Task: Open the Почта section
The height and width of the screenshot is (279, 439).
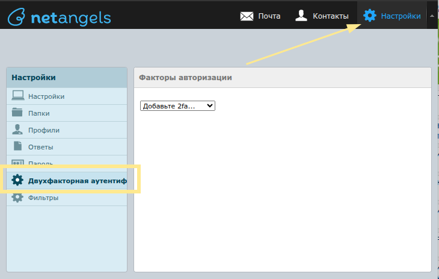Action: 269,16
